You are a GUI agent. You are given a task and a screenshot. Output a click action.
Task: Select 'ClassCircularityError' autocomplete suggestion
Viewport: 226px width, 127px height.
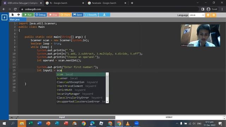pos(81,98)
